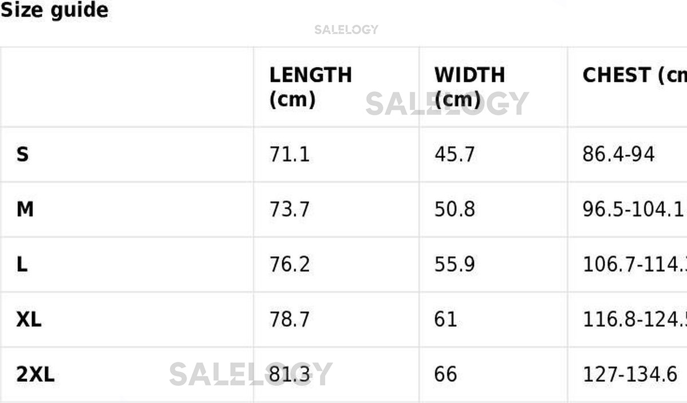Click the 55.9 width cell

point(454,264)
